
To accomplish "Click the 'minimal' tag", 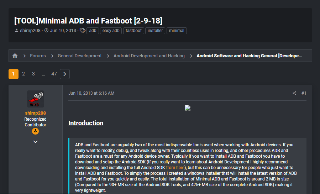I will (177, 31).
